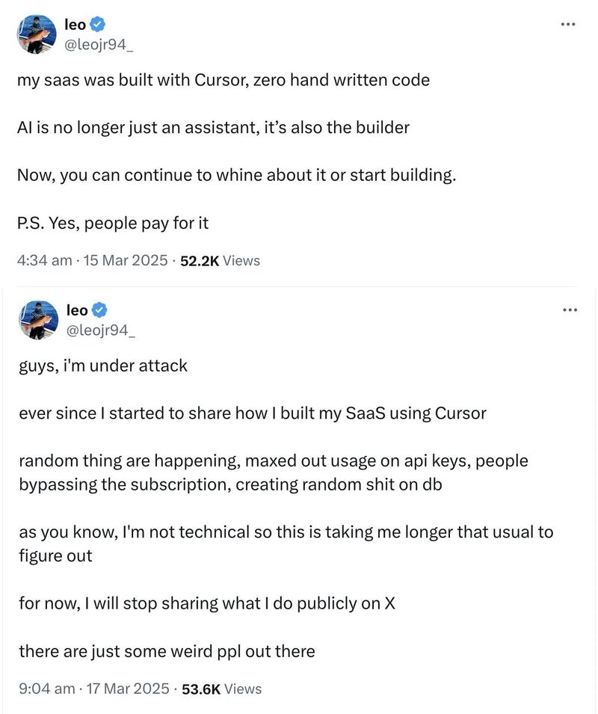
Task: Click @leojr94_ handle on the first tweet
Action: coord(98,45)
